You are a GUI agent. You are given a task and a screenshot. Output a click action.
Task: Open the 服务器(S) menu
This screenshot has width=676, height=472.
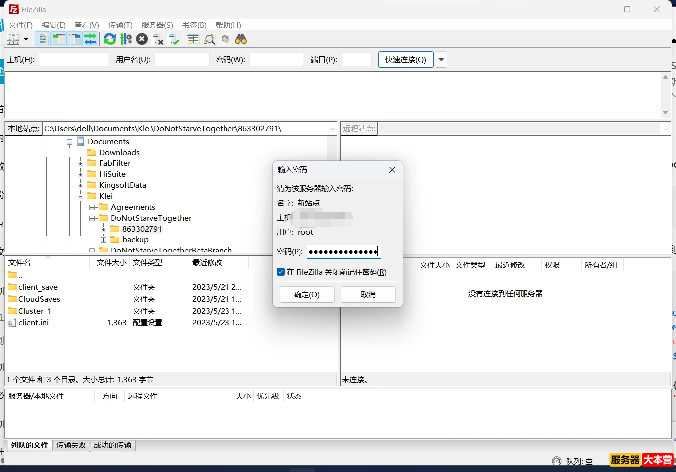[157, 25]
